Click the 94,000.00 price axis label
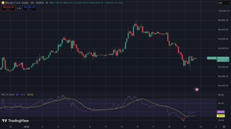The width and height of the screenshot is (231, 129). coord(224,39)
